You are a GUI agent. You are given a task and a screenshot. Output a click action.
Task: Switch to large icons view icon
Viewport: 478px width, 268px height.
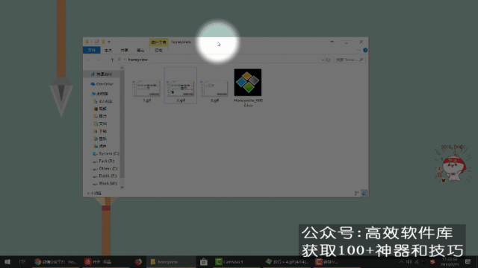point(364,194)
